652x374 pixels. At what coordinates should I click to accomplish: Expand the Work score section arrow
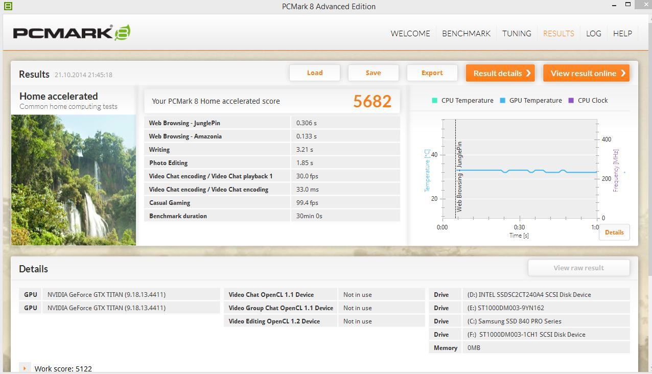(25, 368)
